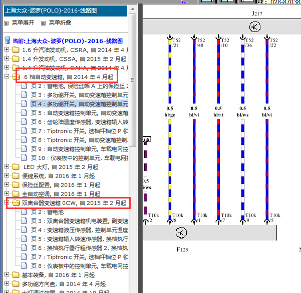This screenshot has height=293, width=301.
Task: Expand the 多功能方向盘 folder node
Action: point(7,283)
